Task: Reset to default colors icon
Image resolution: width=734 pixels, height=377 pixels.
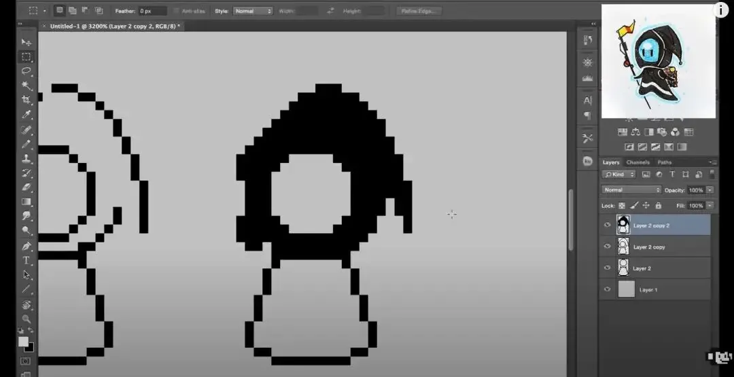Action: coord(21,331)
